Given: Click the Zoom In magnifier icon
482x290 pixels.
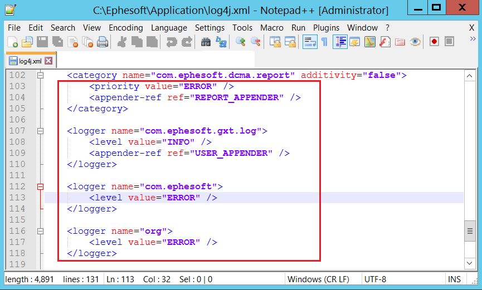Looking at the screenshot, I should (240, 42).
